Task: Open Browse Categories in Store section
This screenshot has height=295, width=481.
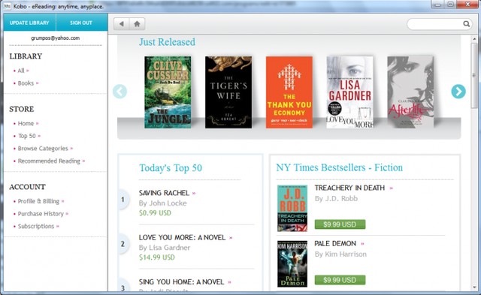Action: (x=44, y=149)
